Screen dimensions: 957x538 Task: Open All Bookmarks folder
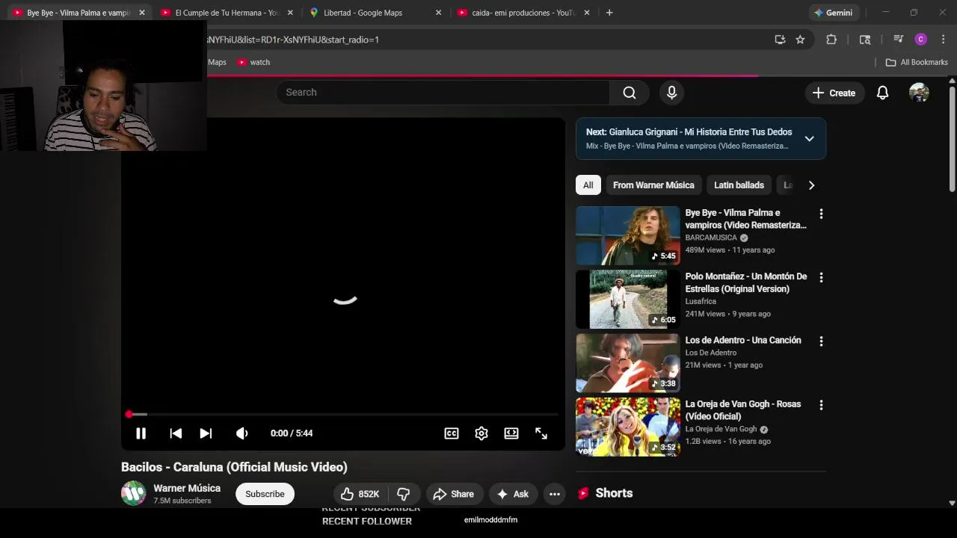point(917,62)
